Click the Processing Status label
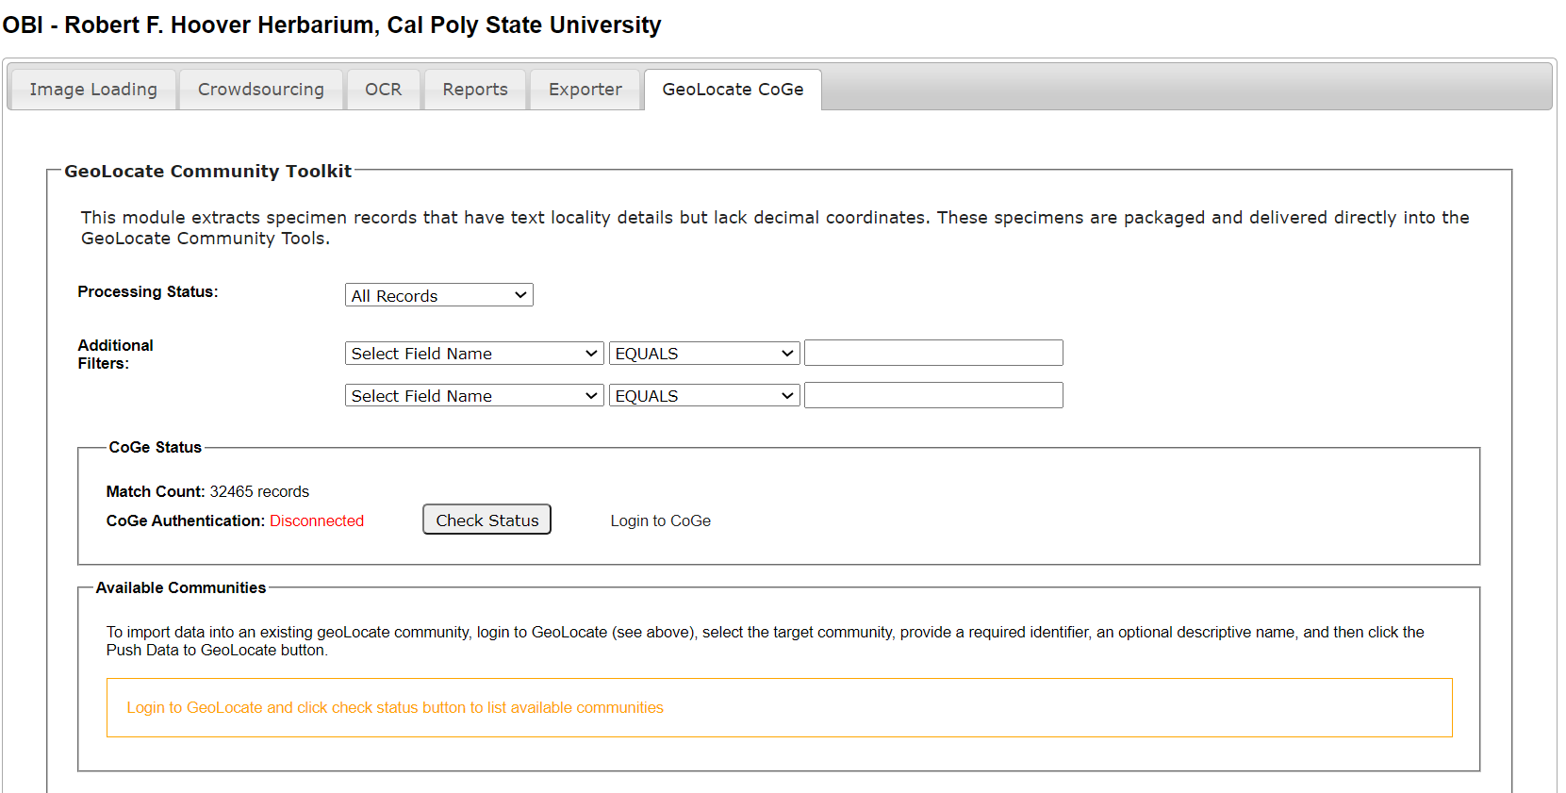 tap(148, 291)
